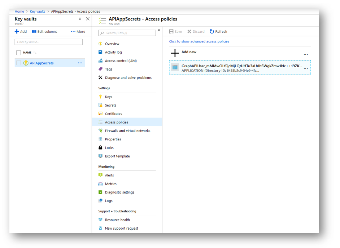Click the Activity log icon

pyautogui.click(x=100, y=52)
